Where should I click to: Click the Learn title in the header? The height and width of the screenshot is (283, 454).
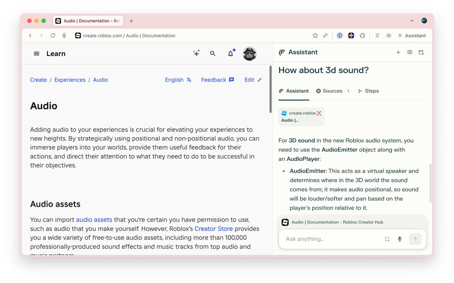tap(56, 54)
